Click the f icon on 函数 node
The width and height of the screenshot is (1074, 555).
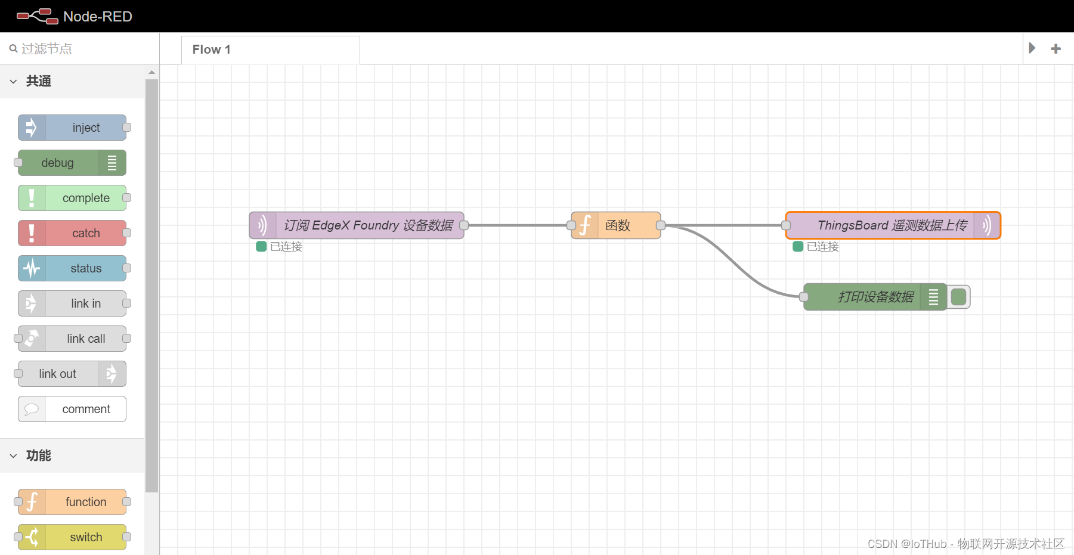(585, 225)
